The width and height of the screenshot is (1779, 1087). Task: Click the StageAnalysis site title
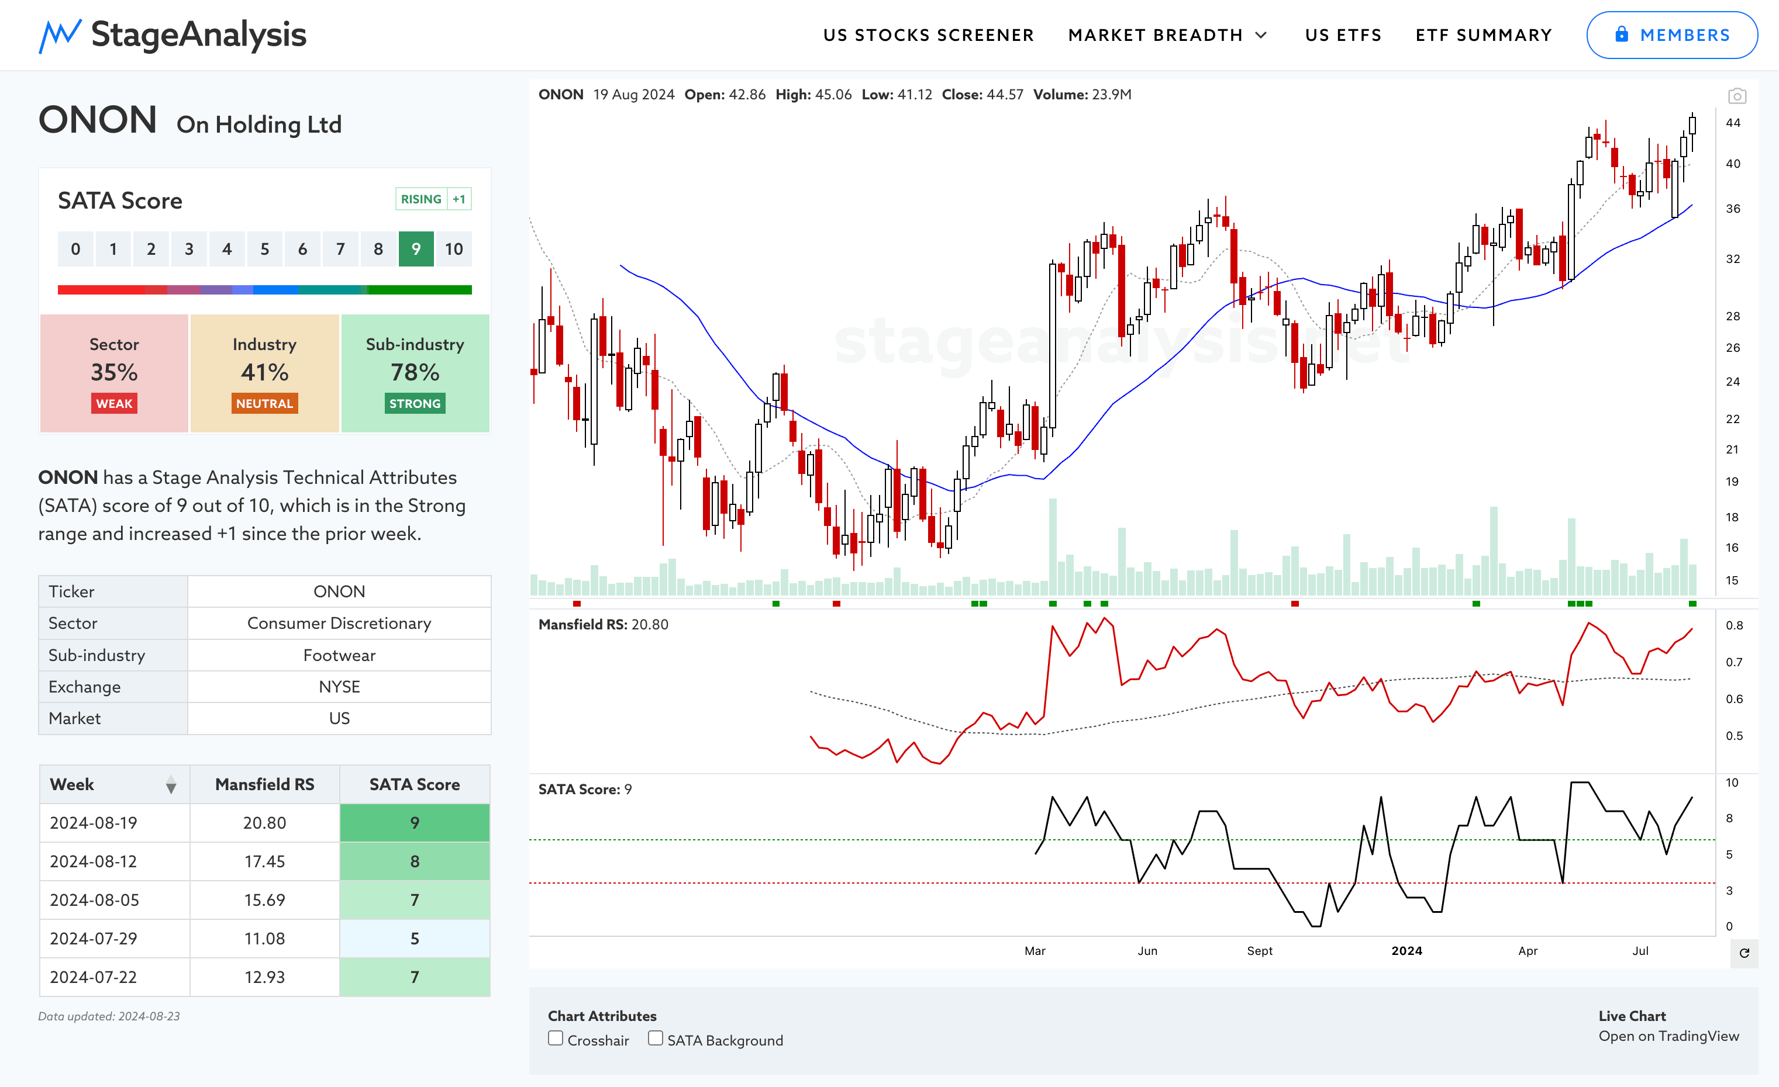(x=199, y=34)
